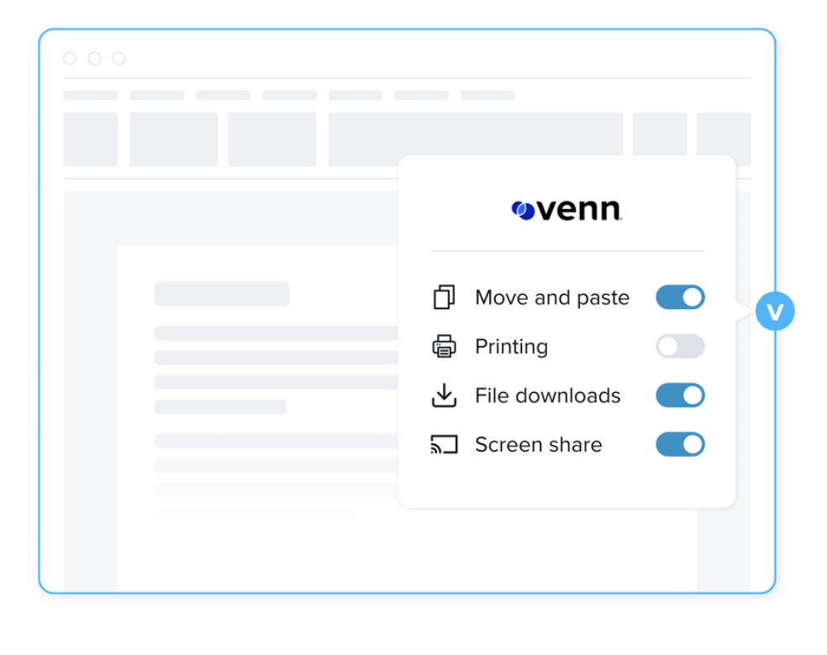Turn off the Move and paste toggle
This screenshot has height=655, width=827.
[680, 297]
